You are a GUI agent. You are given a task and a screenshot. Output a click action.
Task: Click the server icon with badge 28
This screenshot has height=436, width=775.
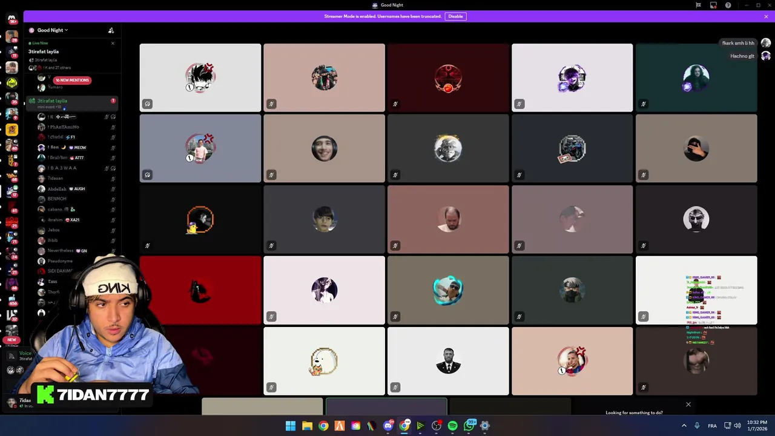pyautogui.click(x=12, y=36)
